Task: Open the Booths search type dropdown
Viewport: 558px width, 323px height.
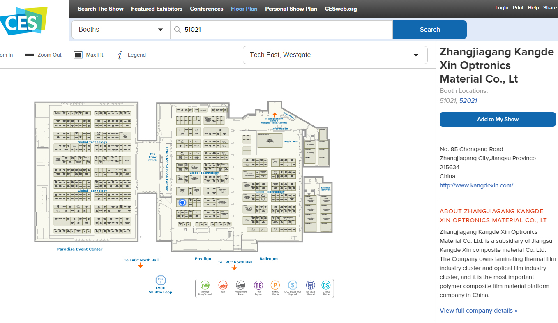Action: (x=121, y=30)
